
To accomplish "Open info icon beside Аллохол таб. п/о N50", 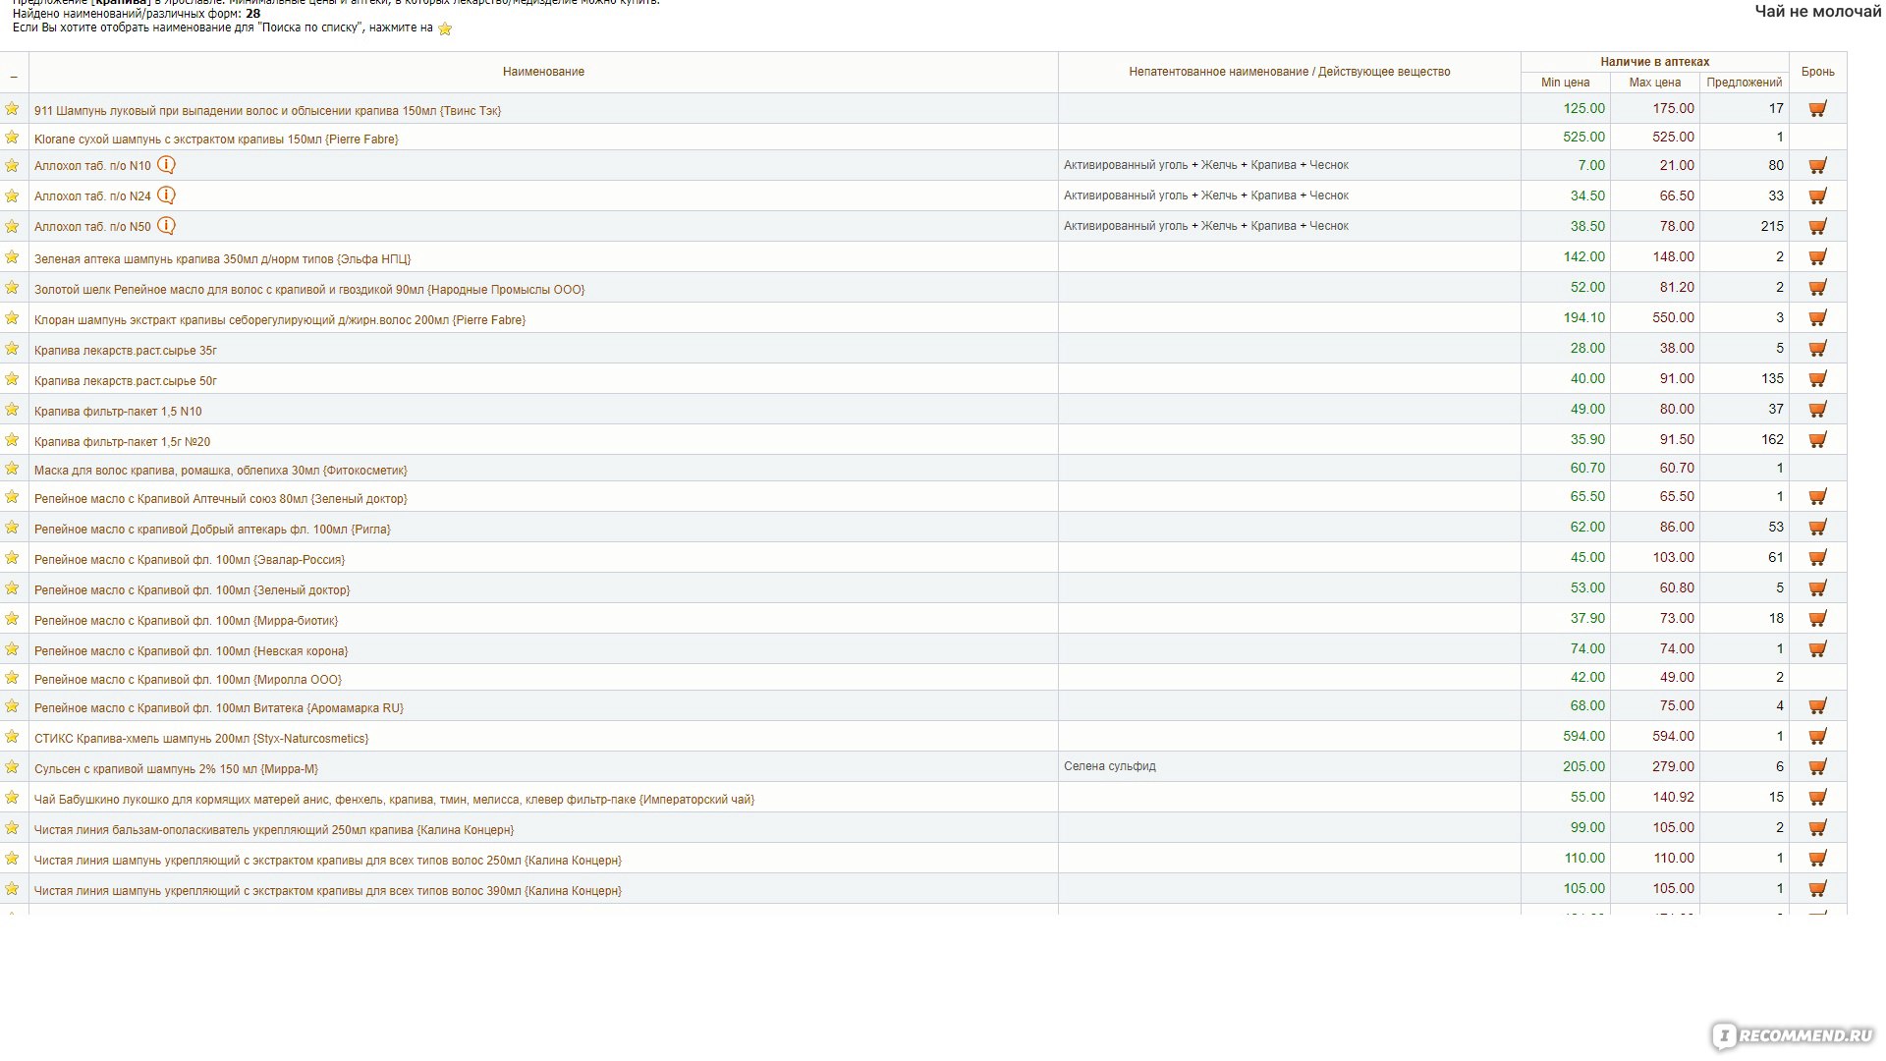I will coord(167,226).
